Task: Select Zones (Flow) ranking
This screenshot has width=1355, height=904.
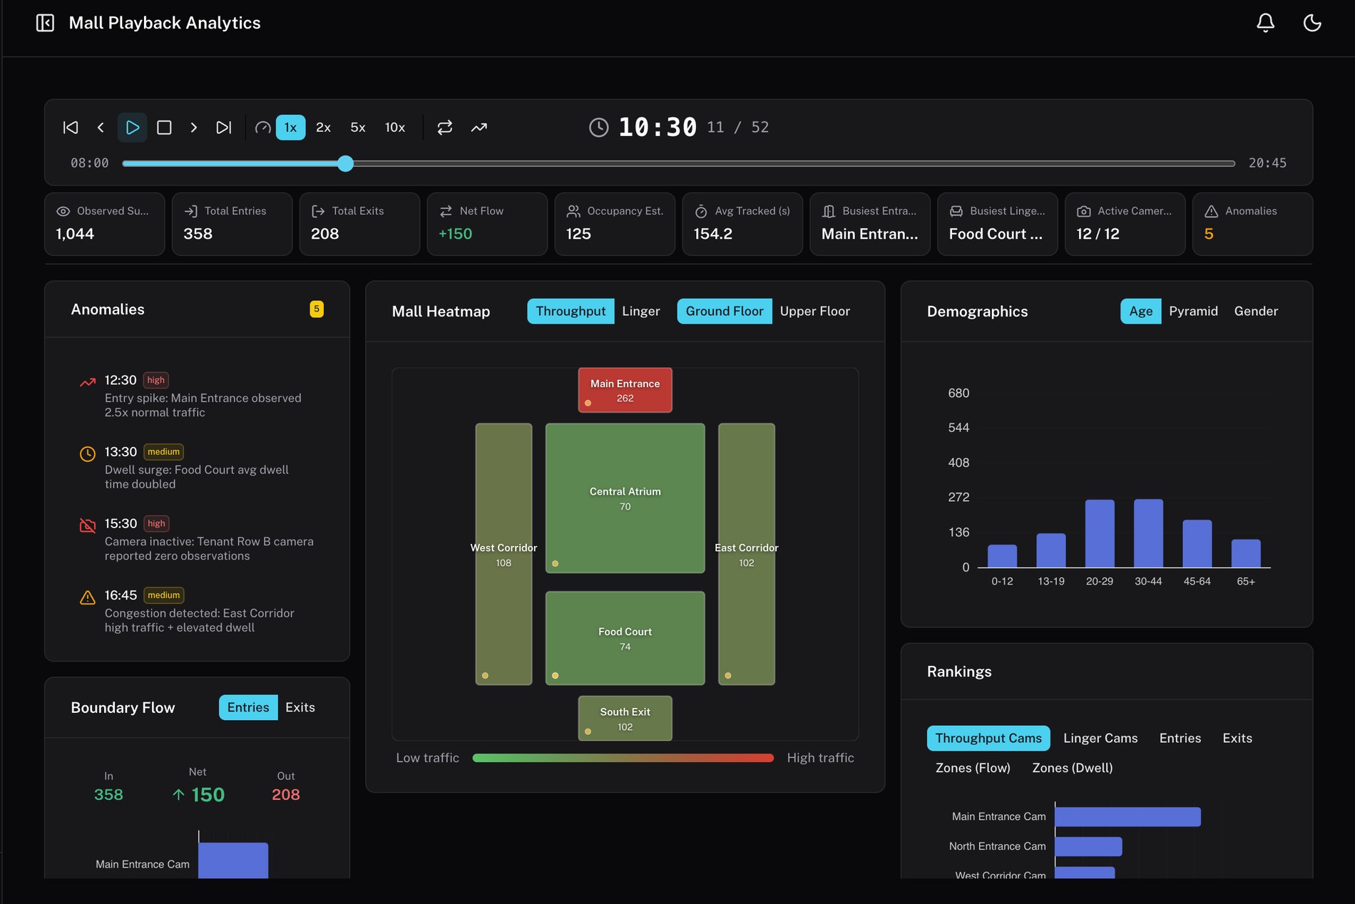Action: [x=973, y=768]
